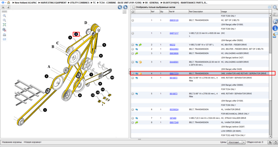Image resolution: width=278 pixels, height=147 pixels.
Task: Click the scroll-down arrow of the parts list
Action: pyautogui.click(x=270, y=136)
